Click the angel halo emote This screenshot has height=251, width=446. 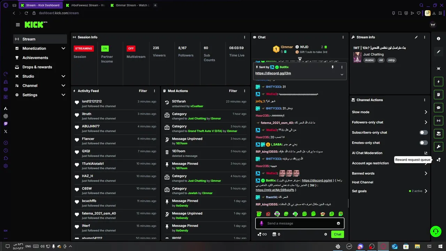(259, 214)
